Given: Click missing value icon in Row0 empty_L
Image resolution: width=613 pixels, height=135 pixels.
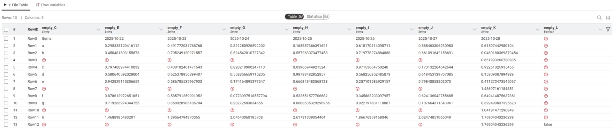Looking at the screenshot, I should 546,39.
